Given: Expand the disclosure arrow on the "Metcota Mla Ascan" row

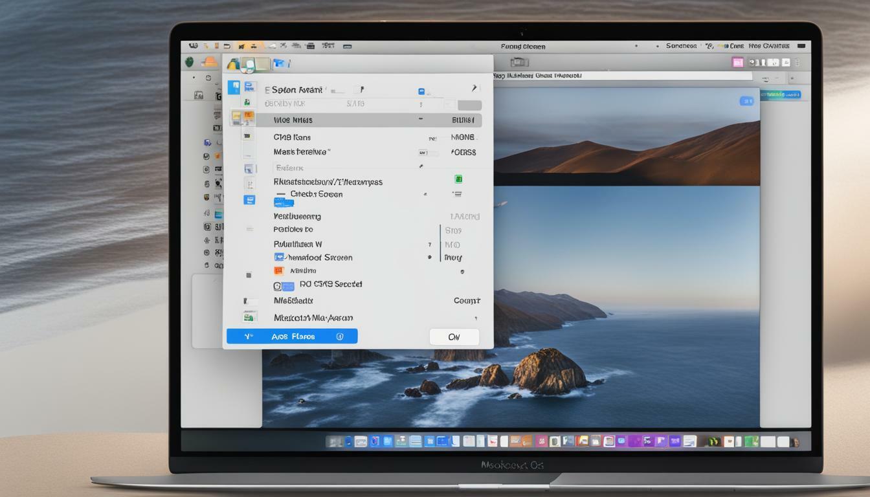Looking at the screenshot, I should [476, 318].
